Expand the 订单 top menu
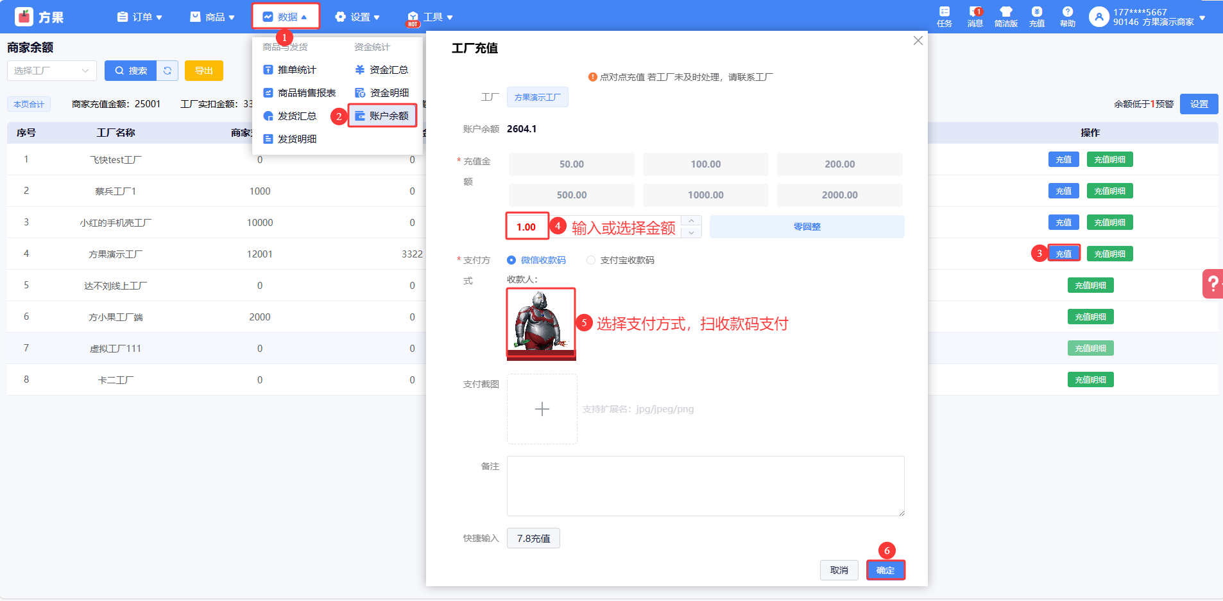The width and height of the screenshot is (1223, 601). point(140,17)
